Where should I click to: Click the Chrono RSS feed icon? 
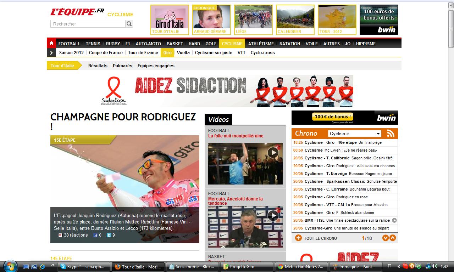point(391,134)
